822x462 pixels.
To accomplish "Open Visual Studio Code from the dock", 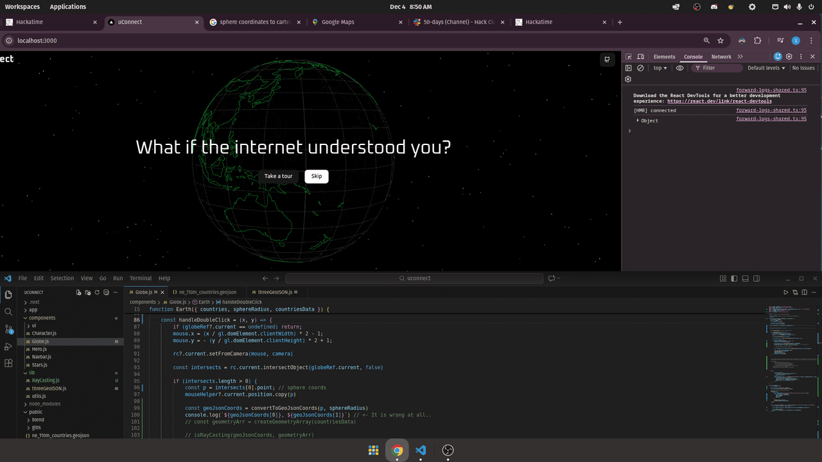I will 421,450.
